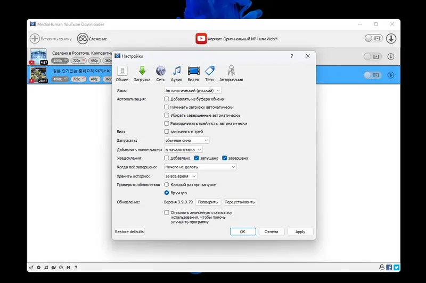Viewport: 426px width, 283px height.
Task: Select 1080p on the Korean video row
Action: pos(60,79)
